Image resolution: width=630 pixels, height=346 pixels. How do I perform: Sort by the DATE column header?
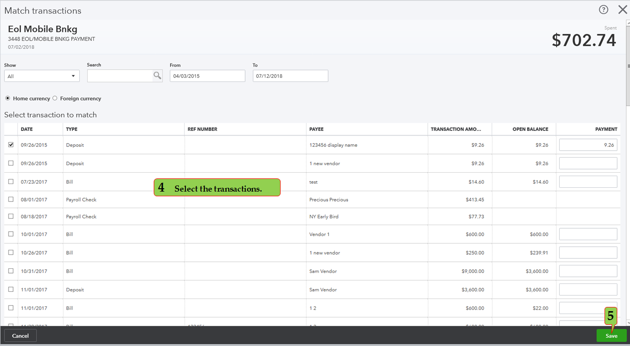27,129
